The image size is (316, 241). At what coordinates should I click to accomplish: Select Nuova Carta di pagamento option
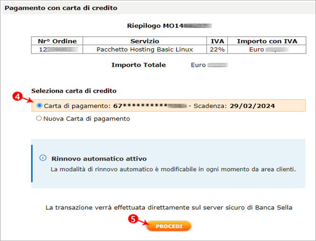point(39,118)
